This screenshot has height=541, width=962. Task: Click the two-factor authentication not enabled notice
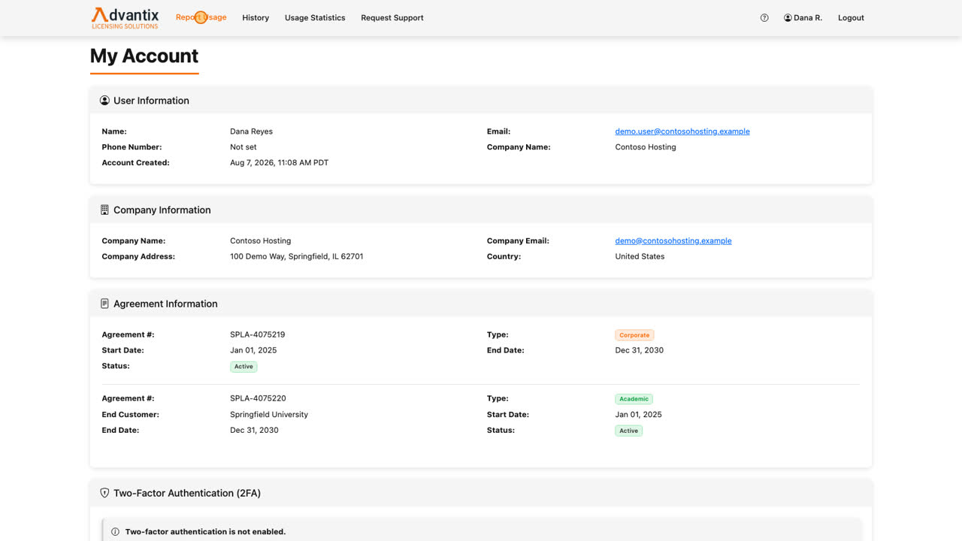pyautogui.click(x=481, y=530)
